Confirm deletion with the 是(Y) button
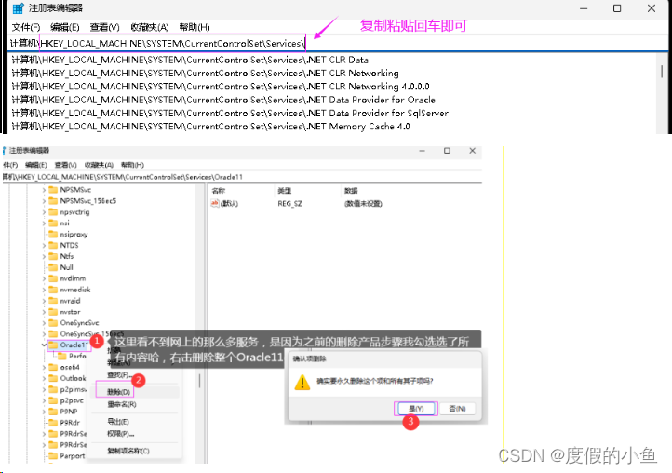672x473 pixels. tap(416, 409)
